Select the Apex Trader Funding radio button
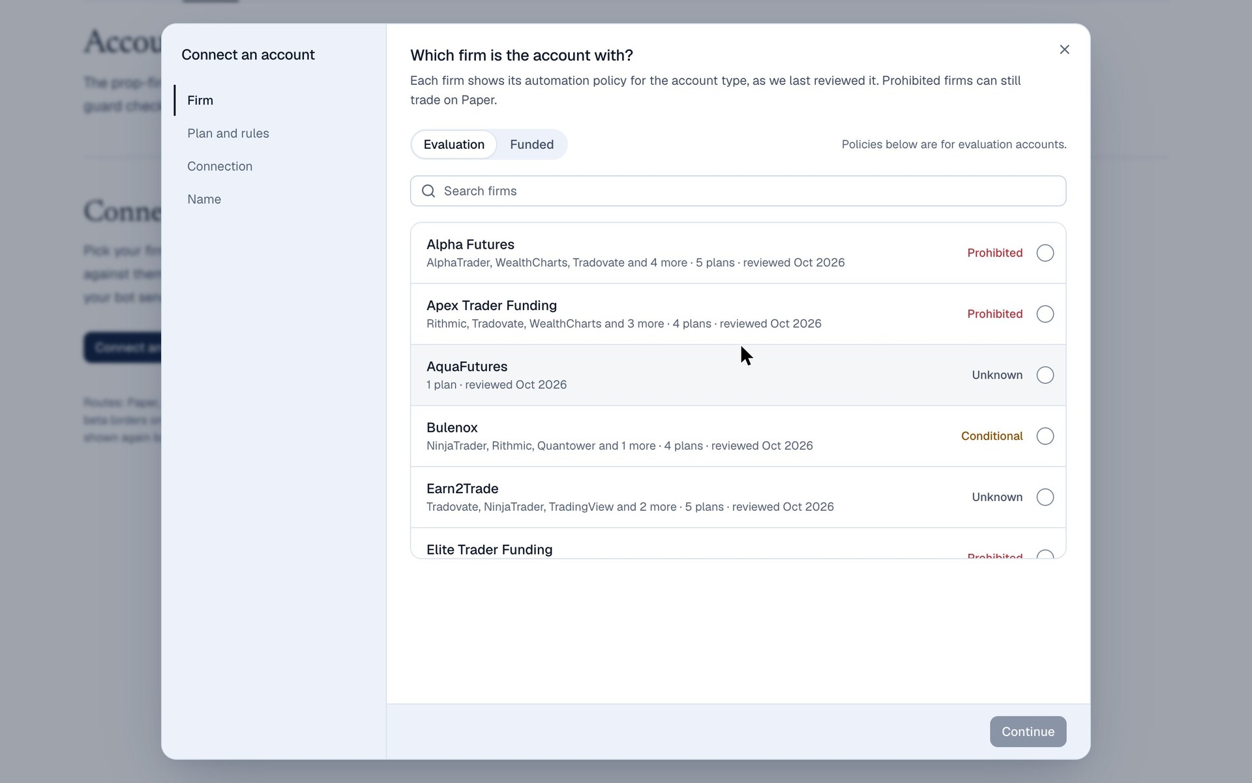The height and width of the screenshot is (783, 1252). coord(1045,314)
